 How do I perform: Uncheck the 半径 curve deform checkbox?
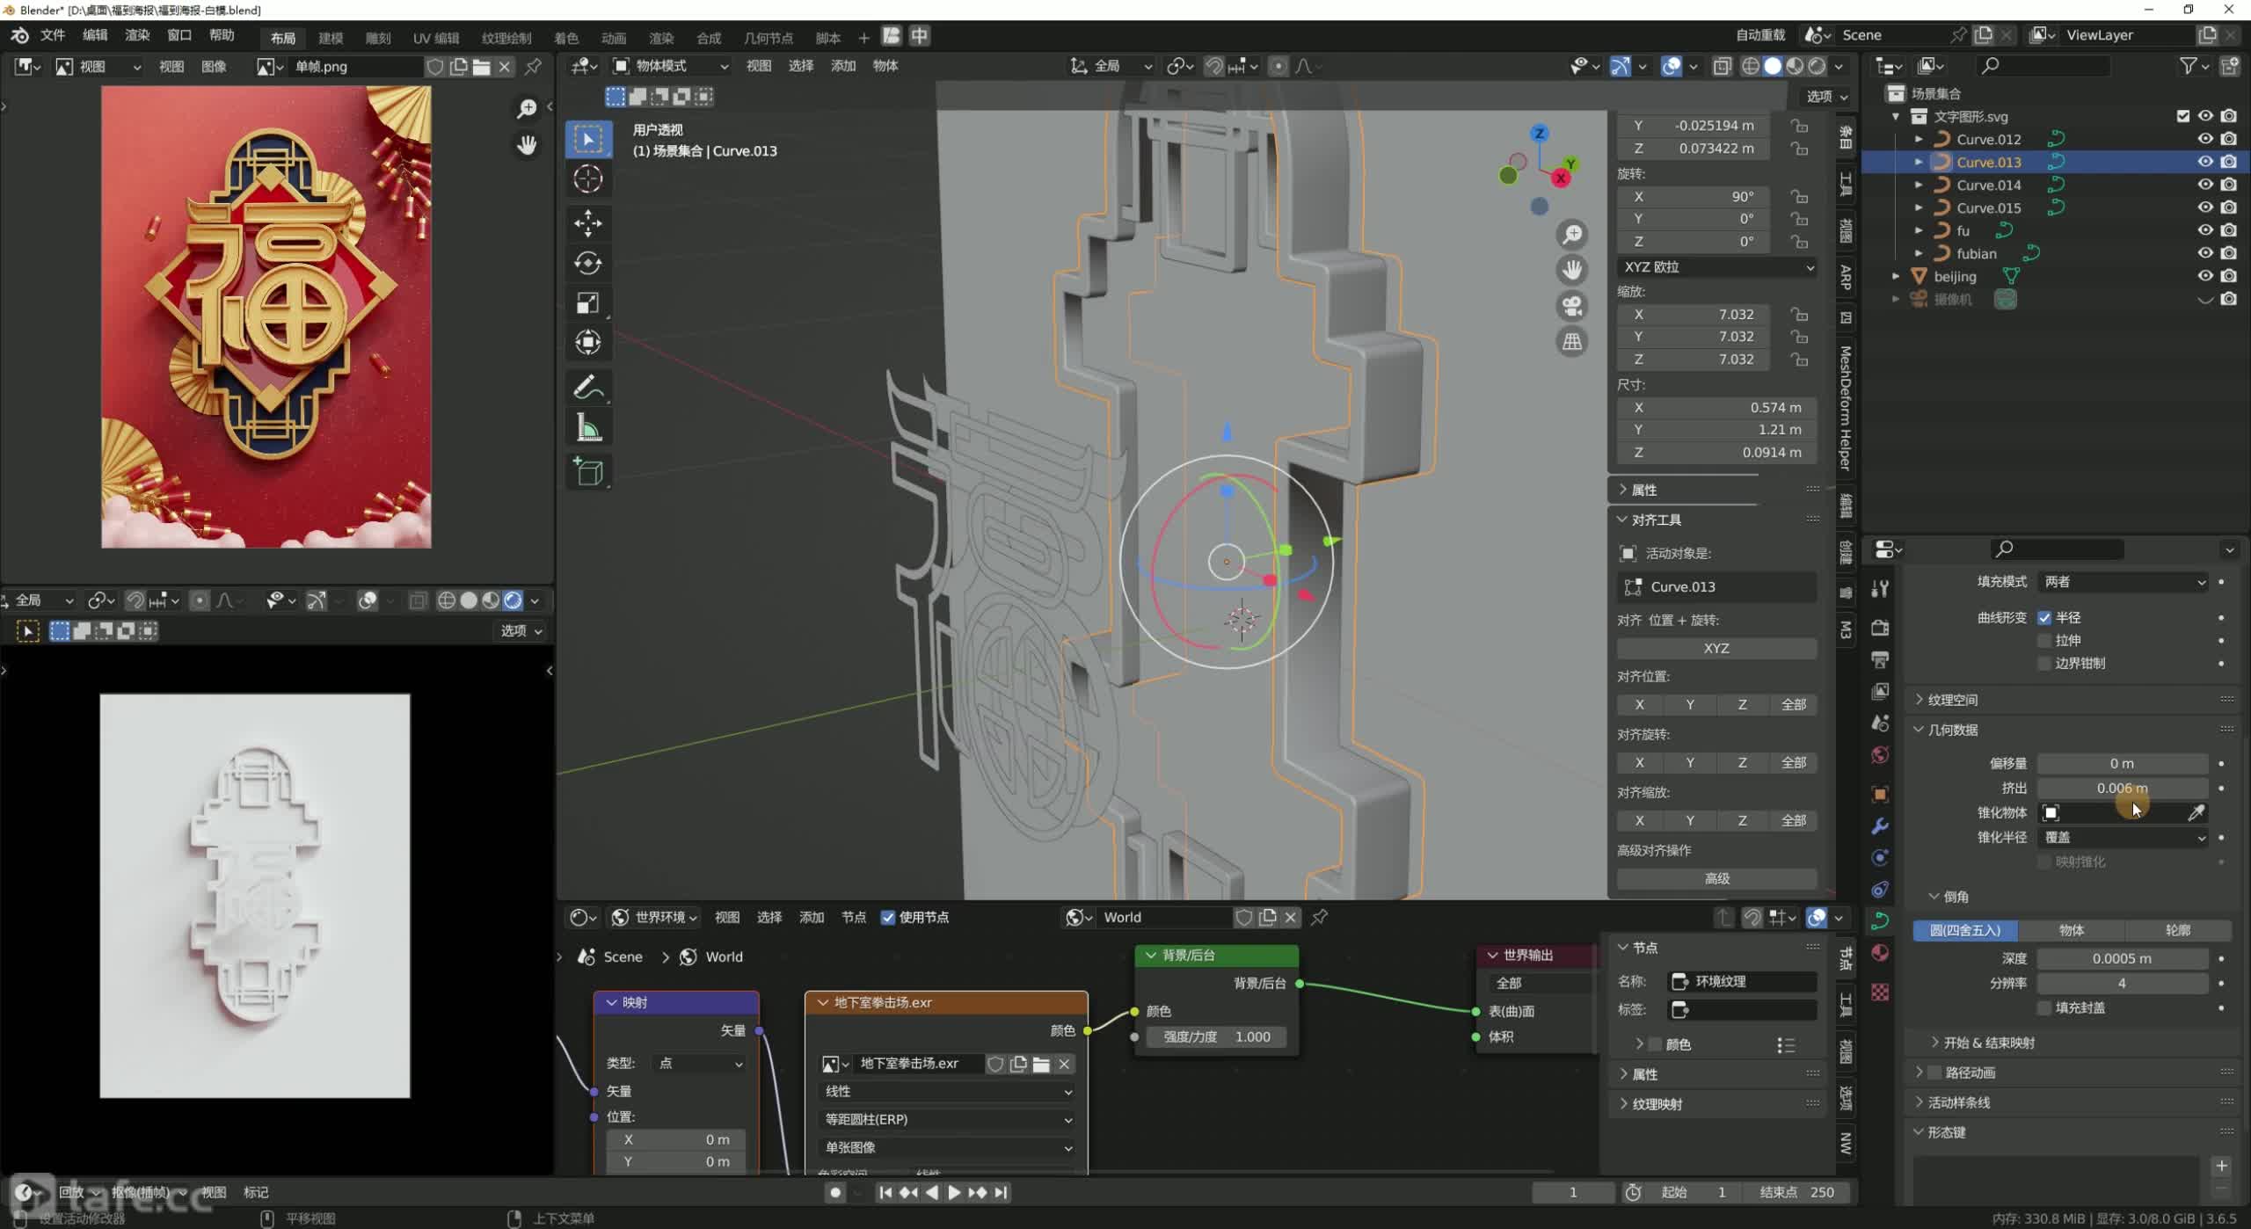[2044, 618]
